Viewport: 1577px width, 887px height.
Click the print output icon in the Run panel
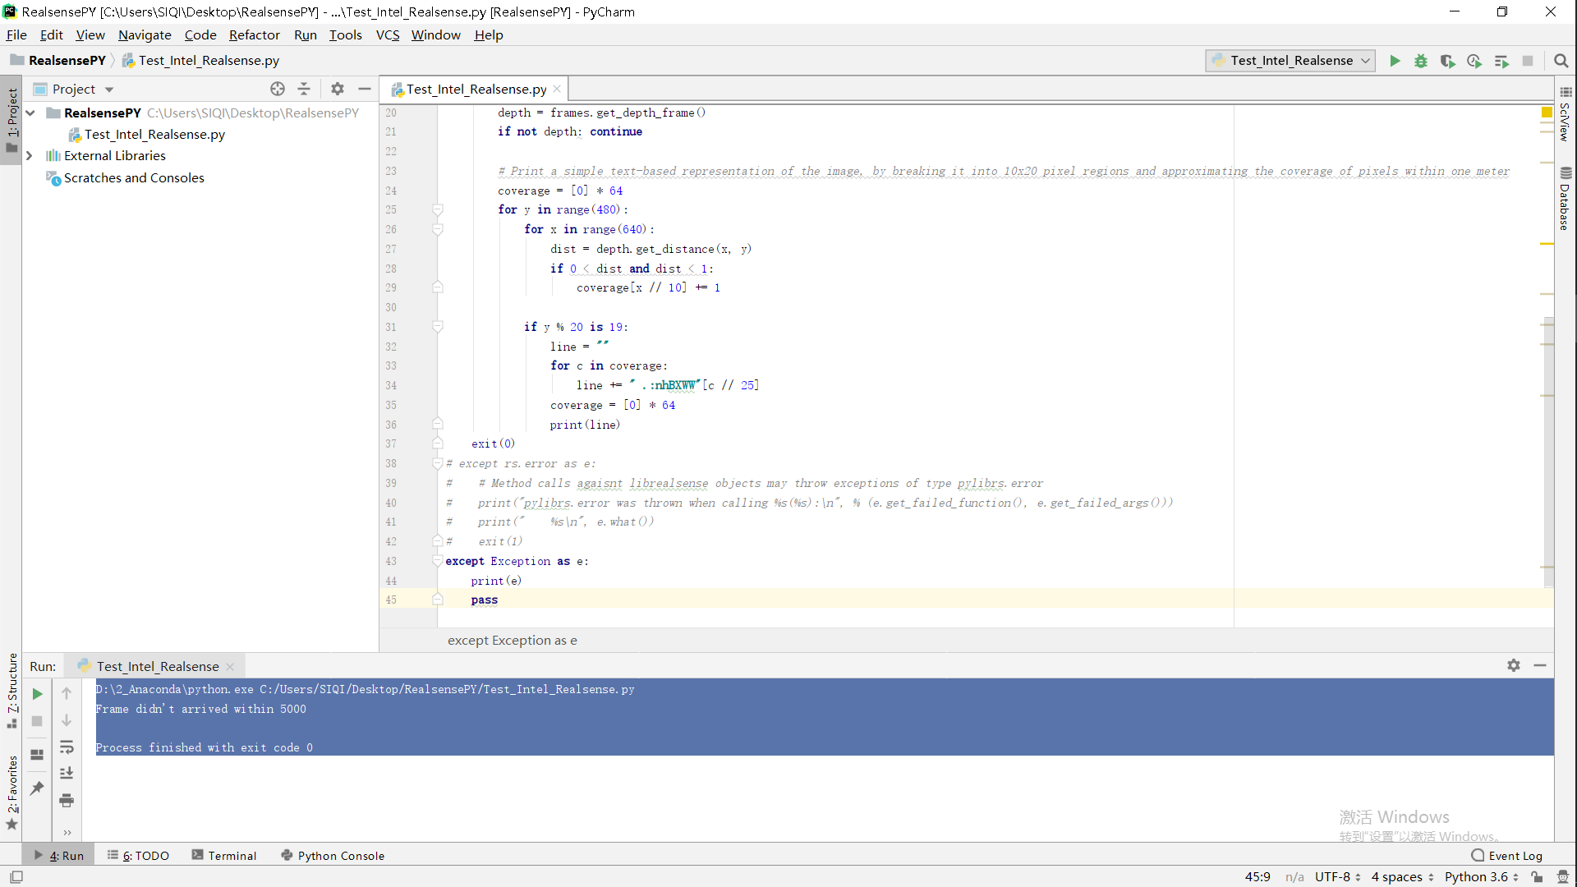[67, 800]
